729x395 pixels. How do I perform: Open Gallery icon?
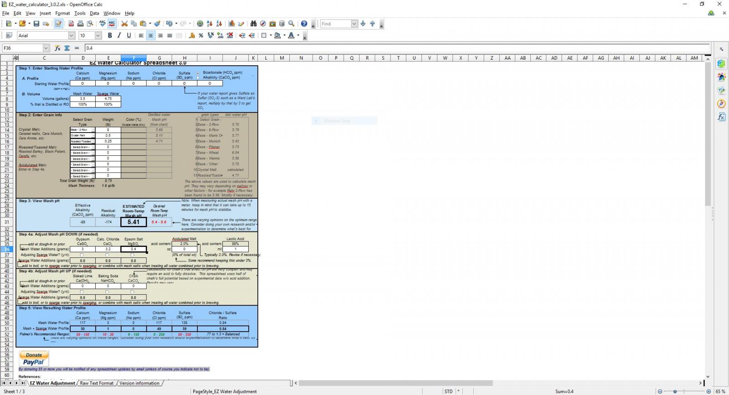click(272, 24)
